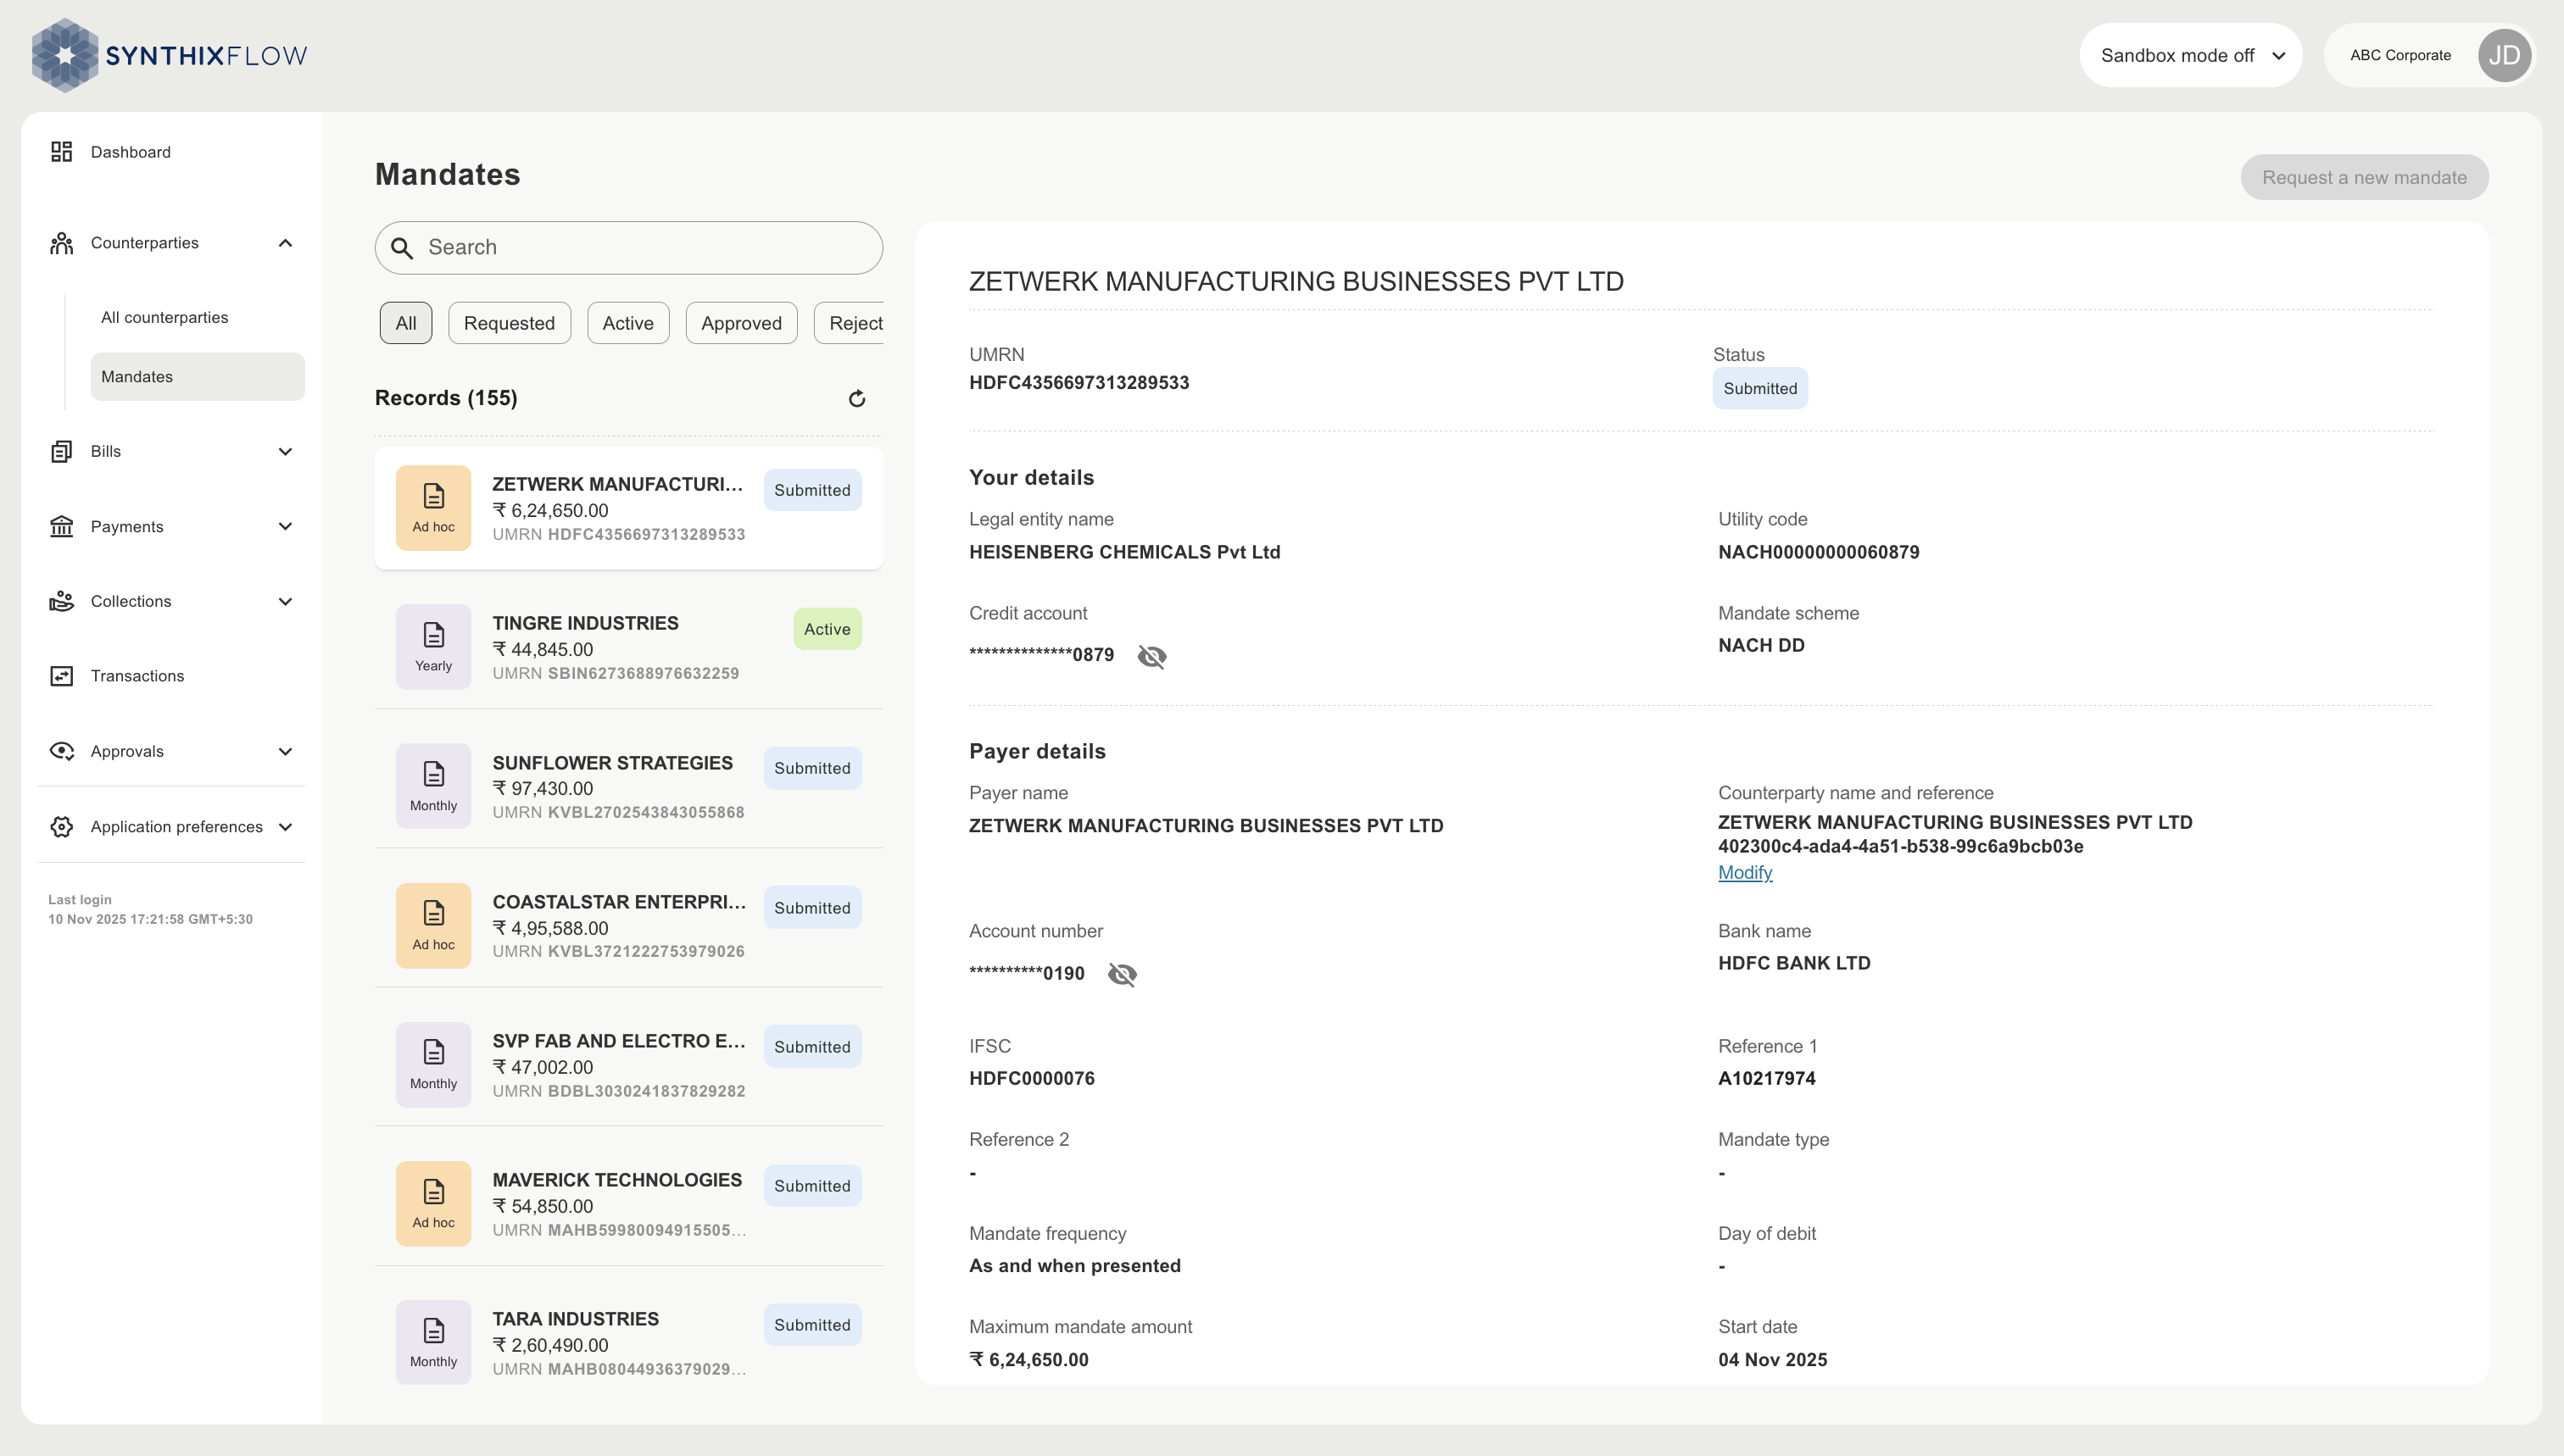
Task: Expand the Application preferences chevron
Action: (285, 826)
